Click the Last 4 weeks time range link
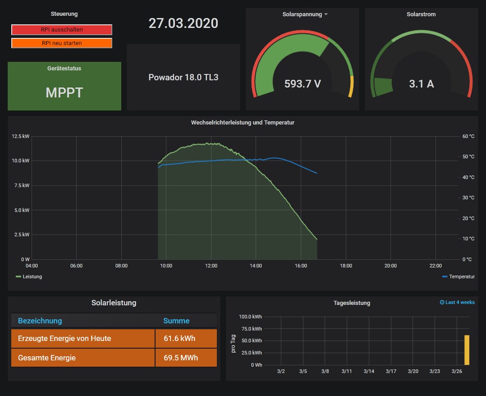Image resolution: width=486 pixels, height=396 pixels. 460,303
